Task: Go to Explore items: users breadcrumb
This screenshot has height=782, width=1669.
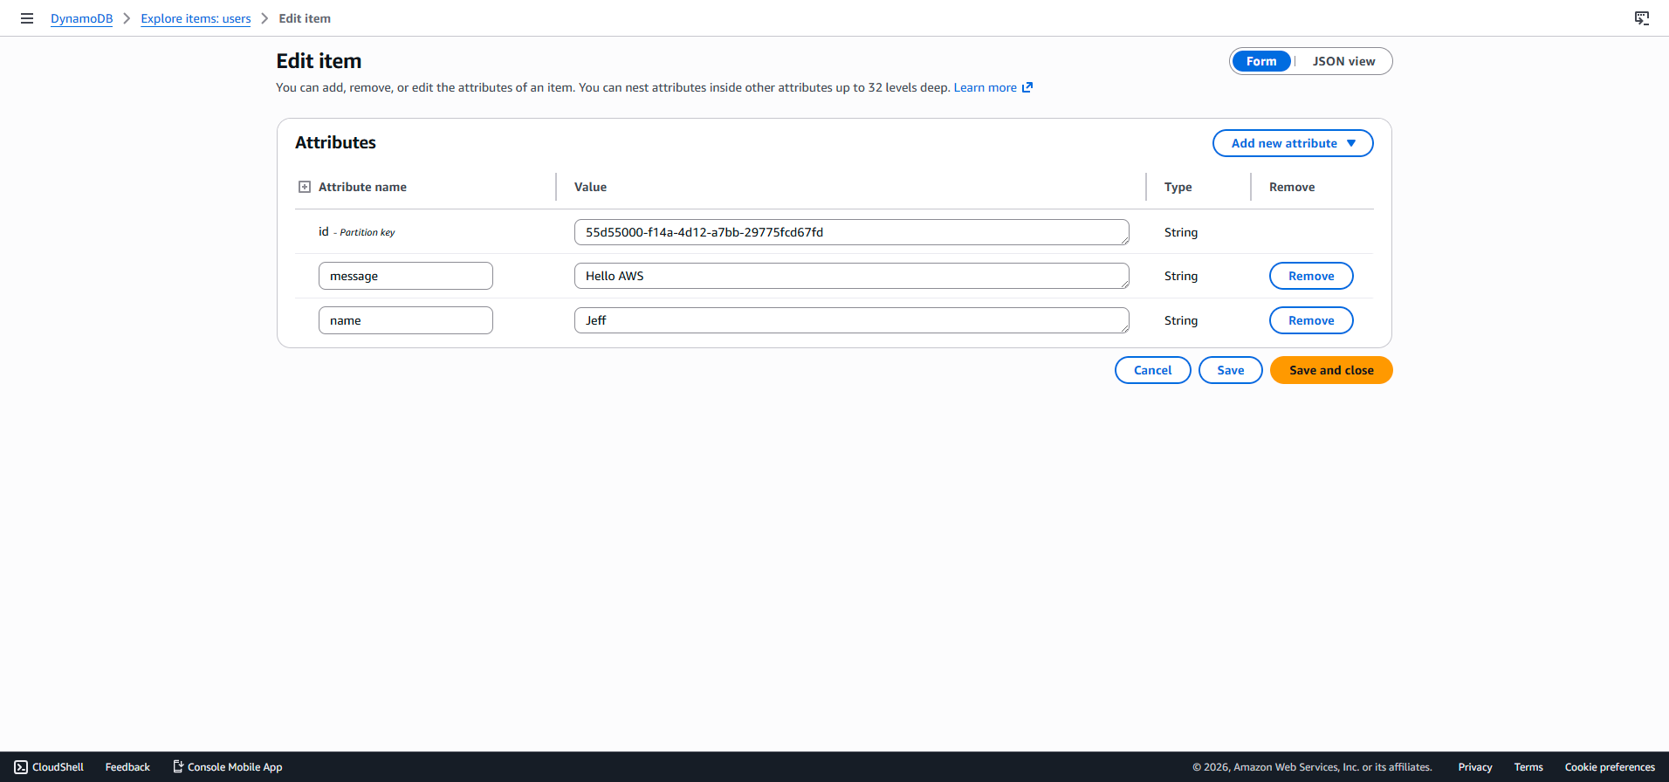Action: 196,18
